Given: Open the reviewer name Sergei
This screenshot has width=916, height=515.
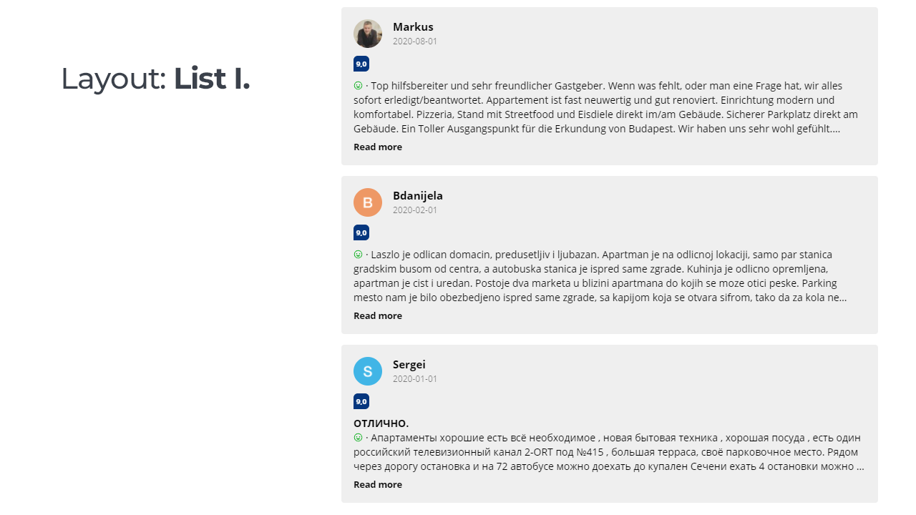Looking at the screenshot, I should coord(409,365).
